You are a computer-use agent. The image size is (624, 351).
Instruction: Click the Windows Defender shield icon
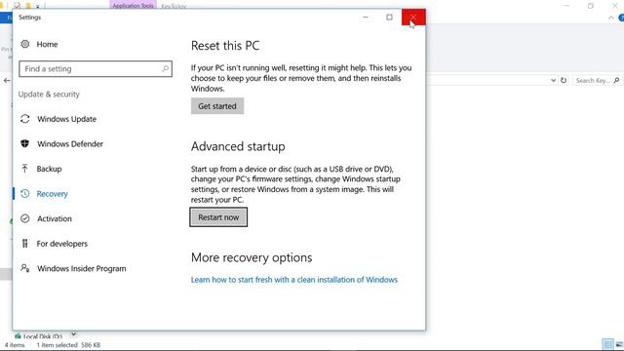[25, 143]
